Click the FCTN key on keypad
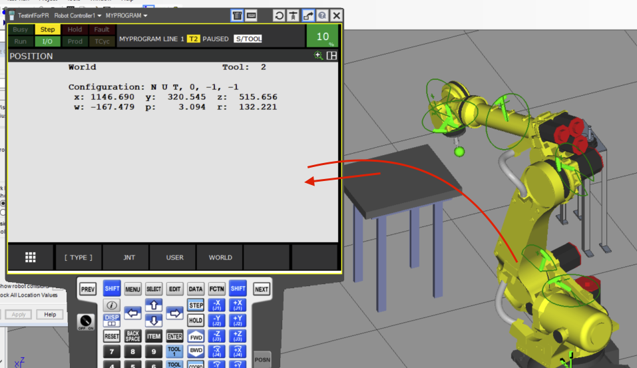The image size is (637, 368). click(x=216, y=289)
